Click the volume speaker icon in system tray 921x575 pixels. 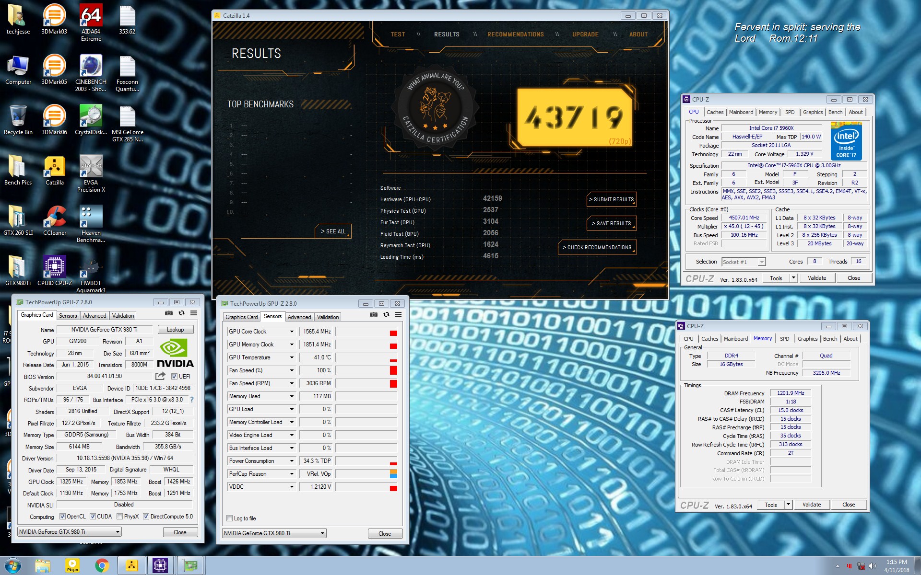coord(872,566)
